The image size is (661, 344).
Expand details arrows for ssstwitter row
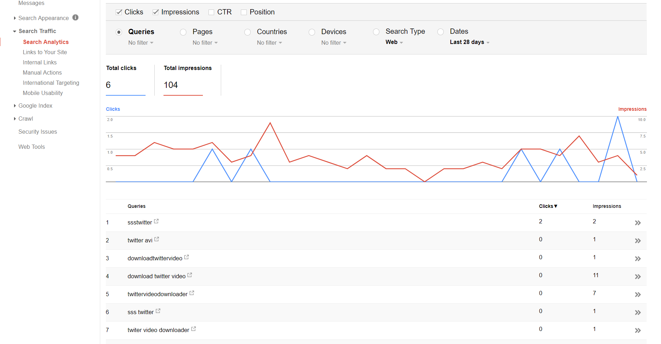pos(638,223)
